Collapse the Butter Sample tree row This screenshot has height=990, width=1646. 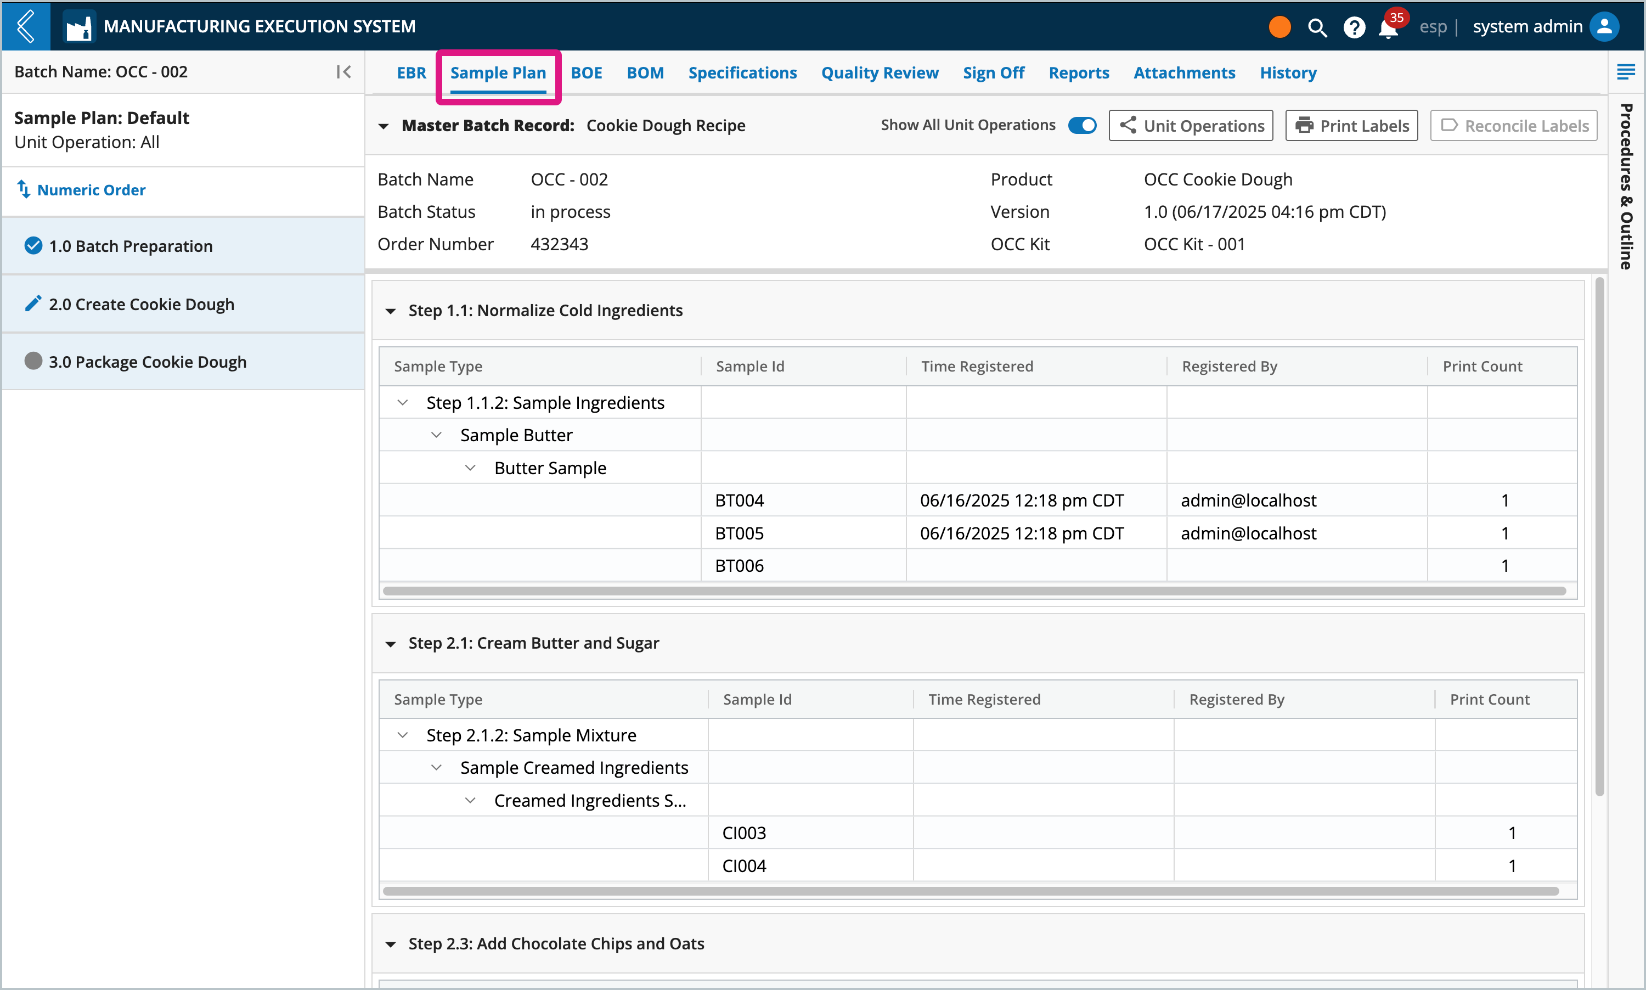tap(470, 468)
